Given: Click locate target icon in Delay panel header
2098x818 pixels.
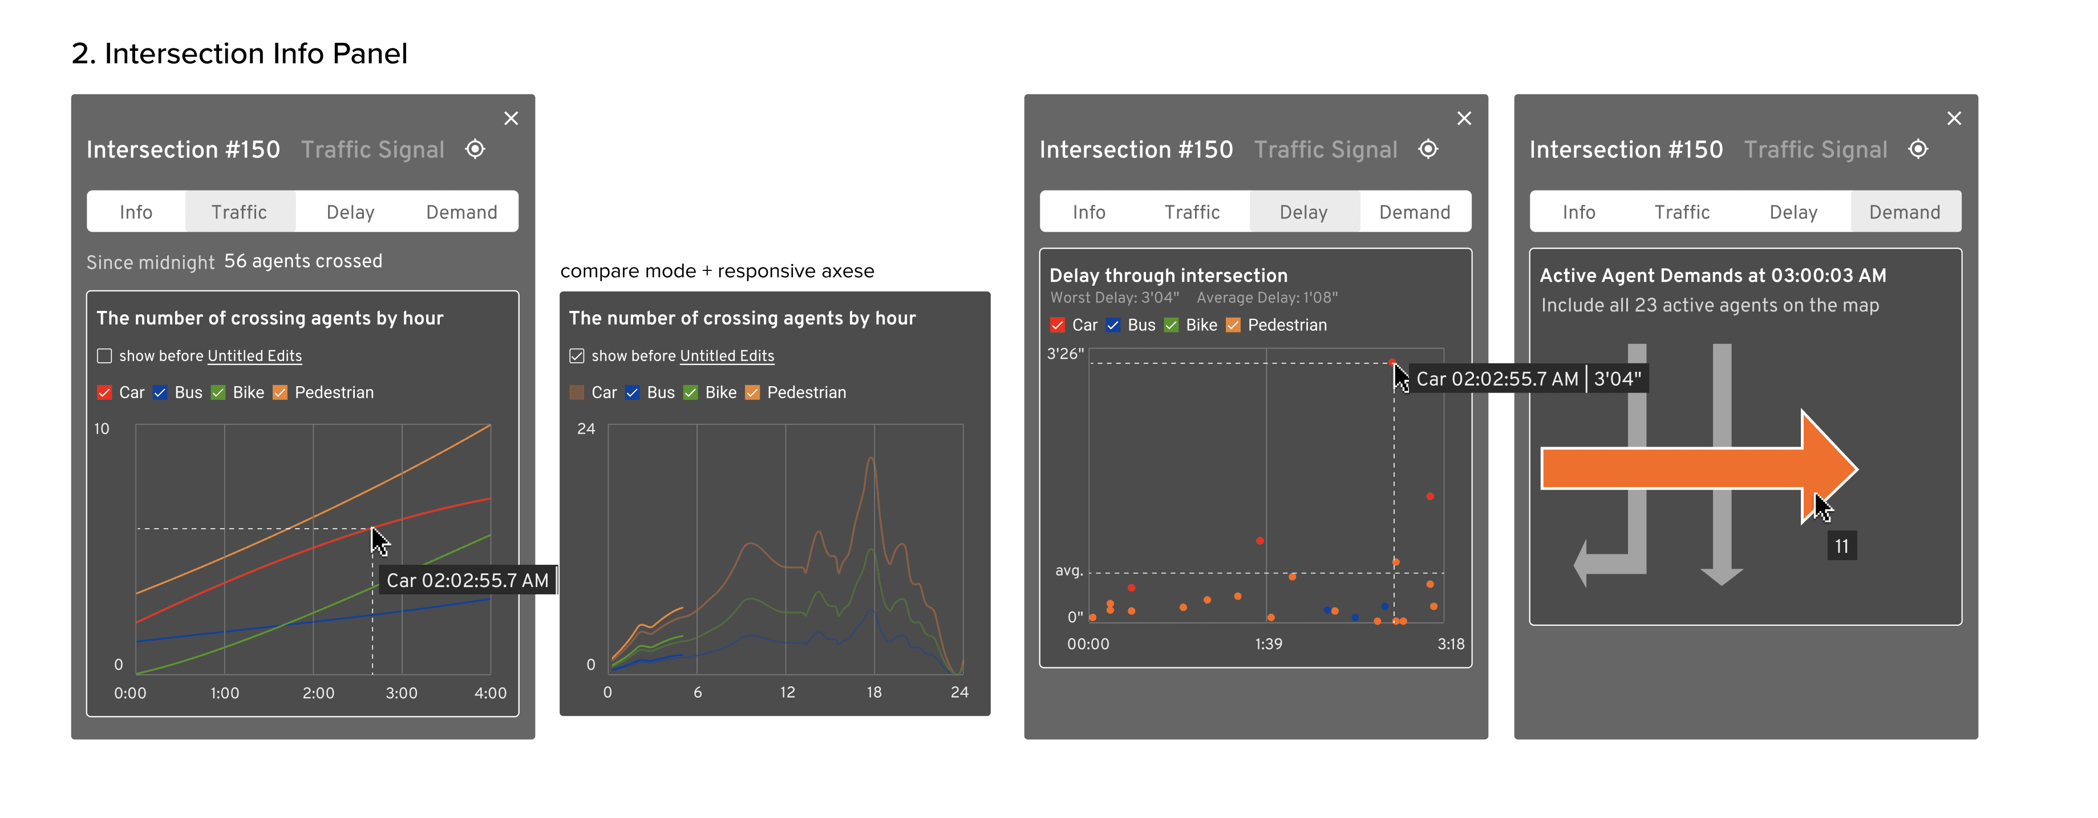Looking at the screenshot, I should click(1428, 149).
